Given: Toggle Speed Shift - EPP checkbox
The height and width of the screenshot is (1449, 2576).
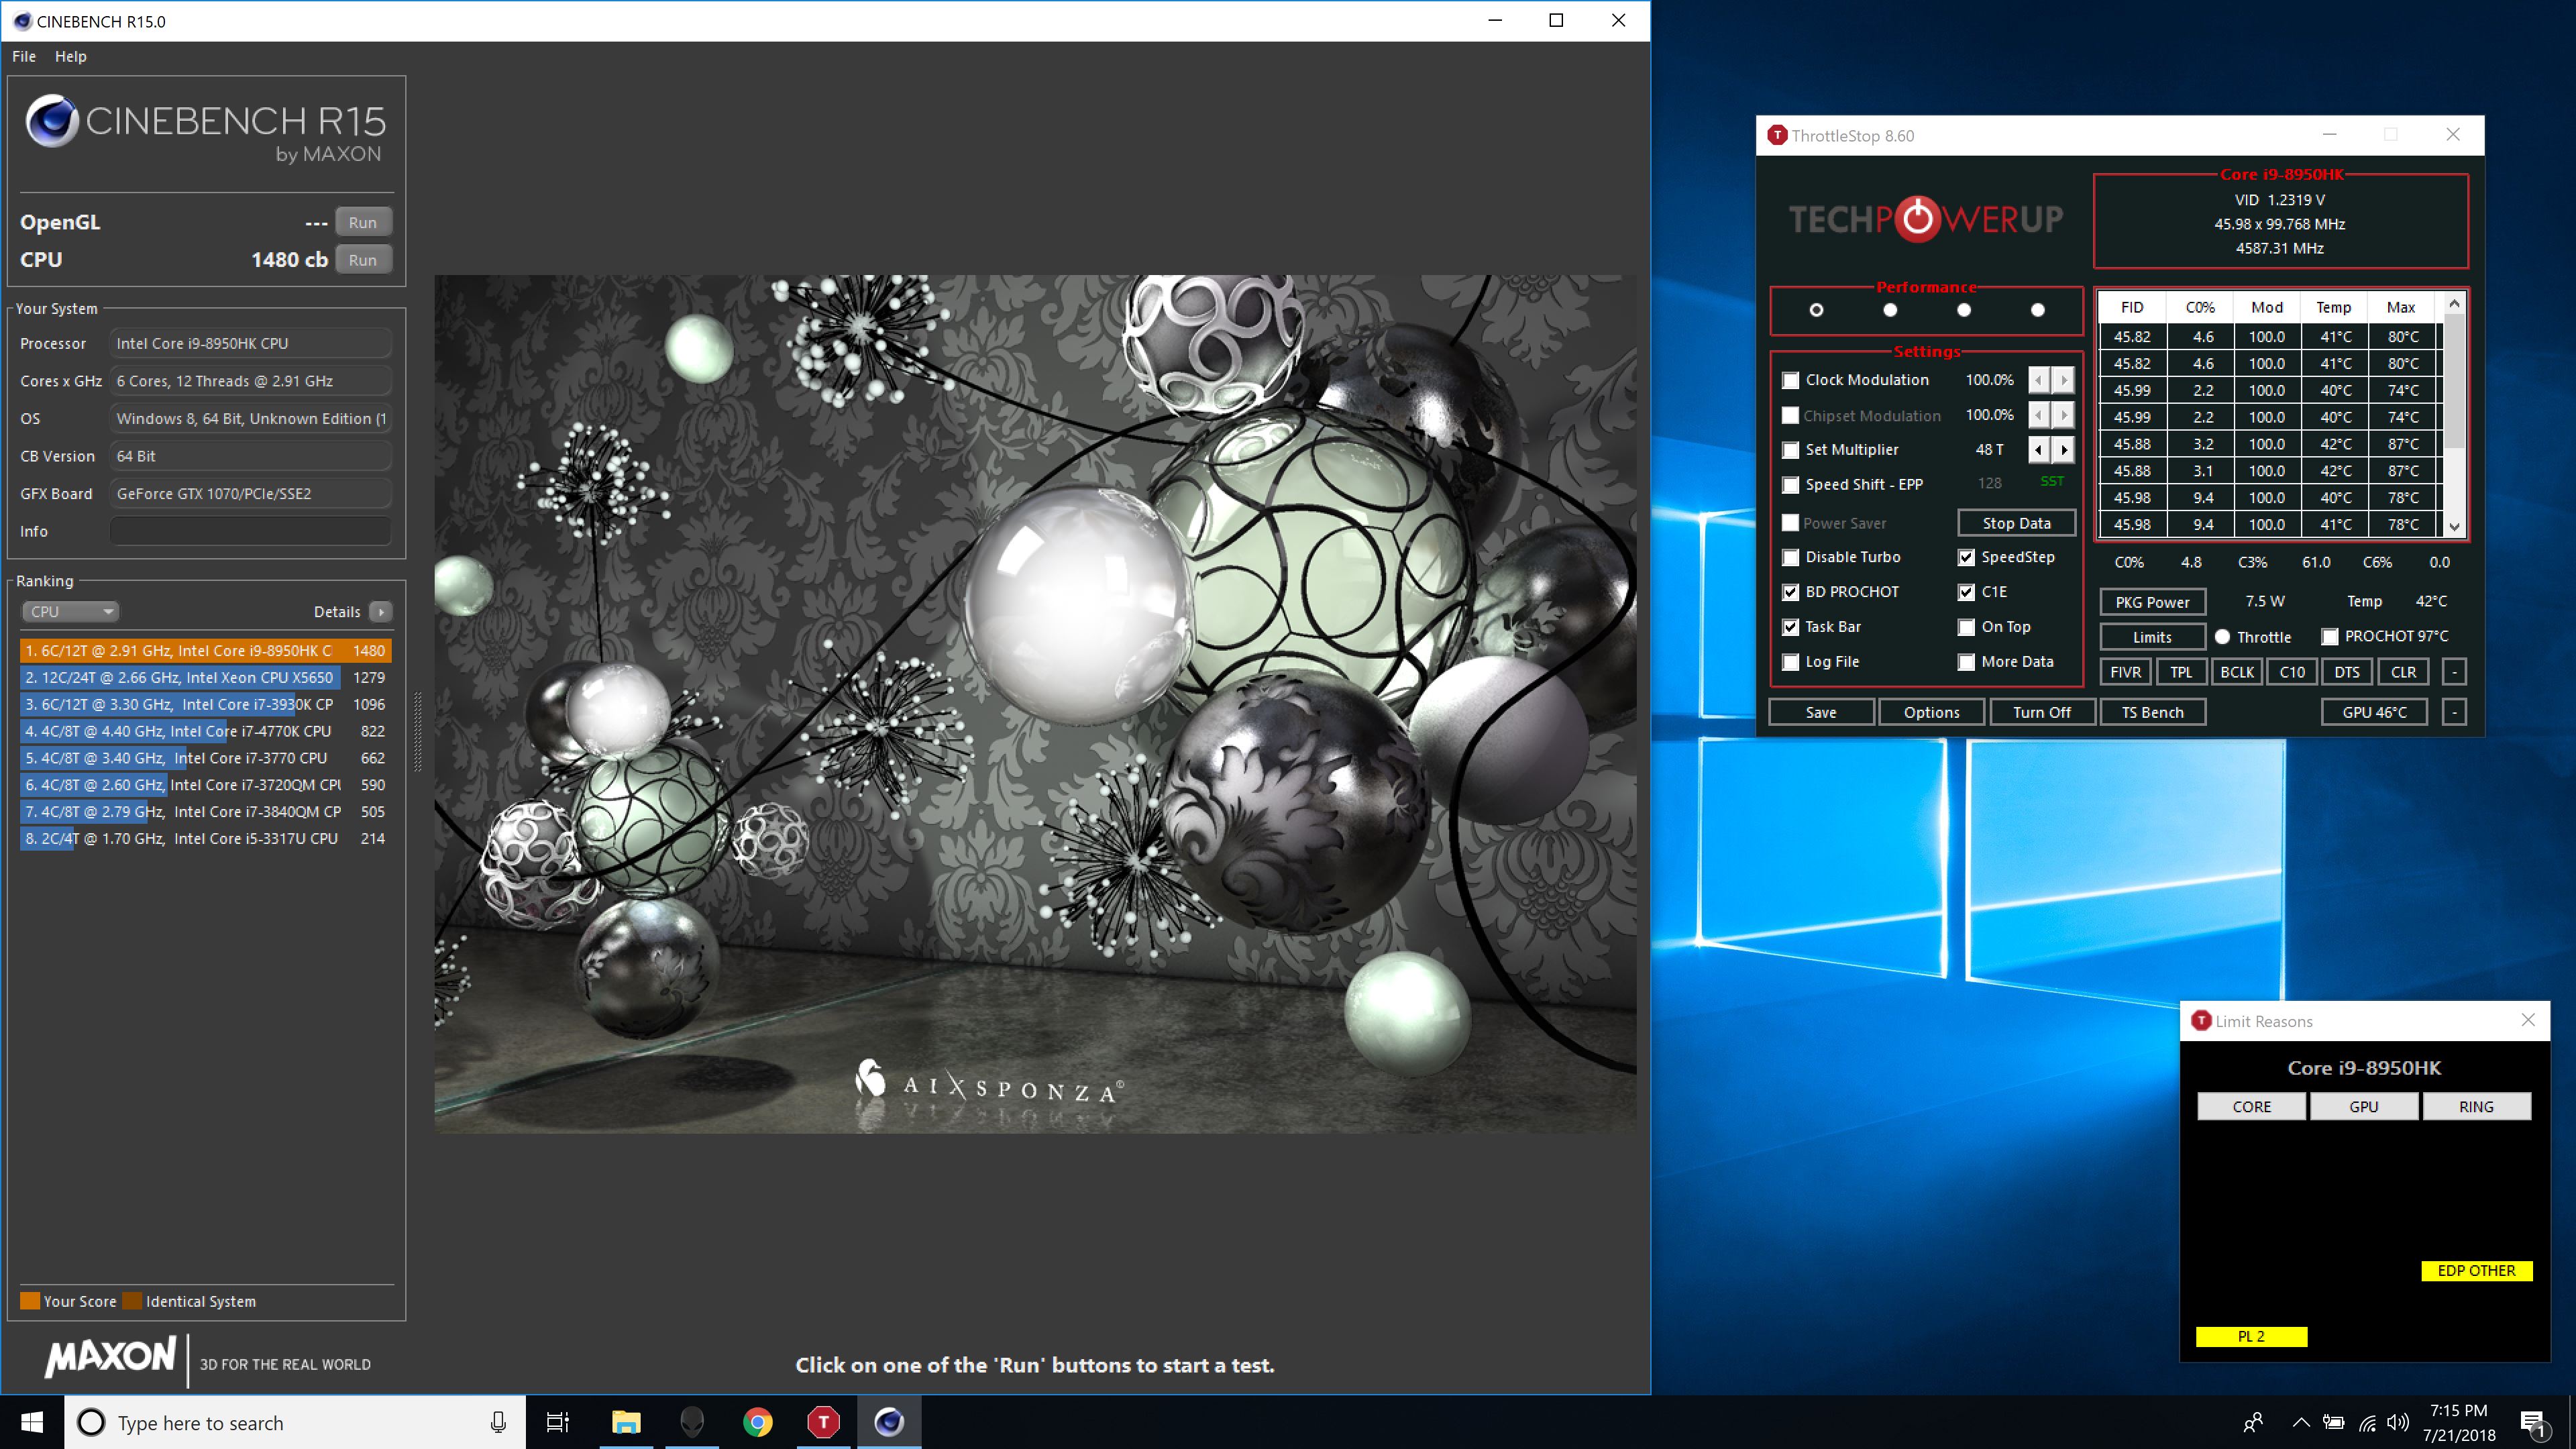Looking at the screenshot, I should click(1791, 485).
